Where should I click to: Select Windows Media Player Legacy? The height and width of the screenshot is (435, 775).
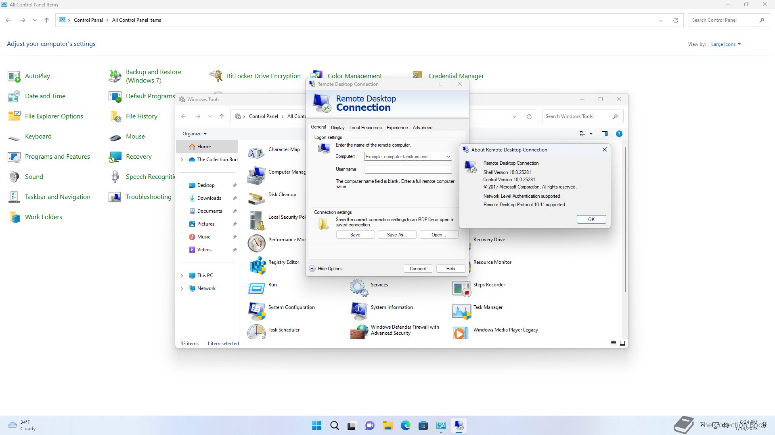[x=495, y=332]
